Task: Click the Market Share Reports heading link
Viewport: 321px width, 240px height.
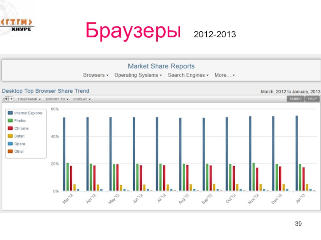Action: (x=161, y=66)
